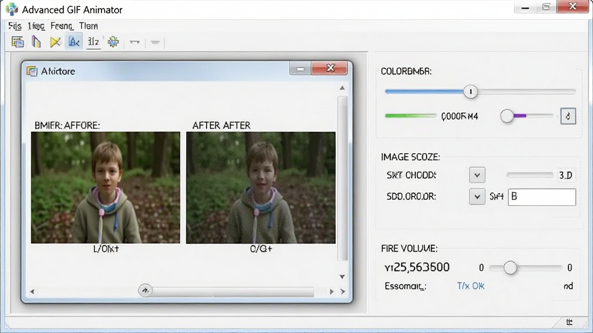593x333 pixels.
Task: Click the SHT text input field
Action: point(542,197)
